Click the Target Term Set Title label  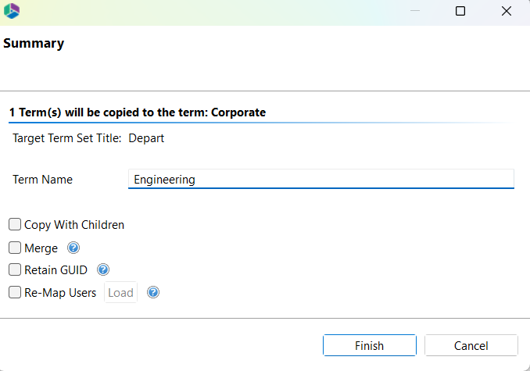coord(66,139)
